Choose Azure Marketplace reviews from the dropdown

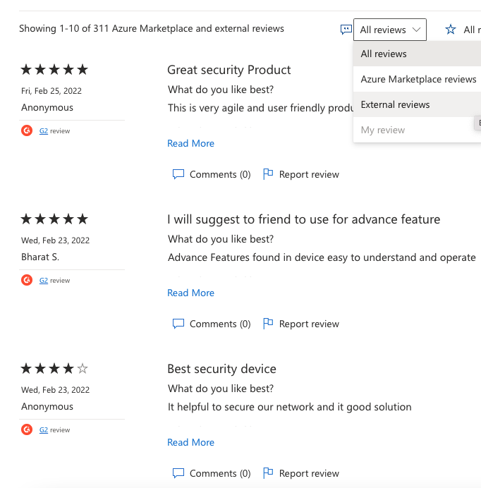click(418, 79)
